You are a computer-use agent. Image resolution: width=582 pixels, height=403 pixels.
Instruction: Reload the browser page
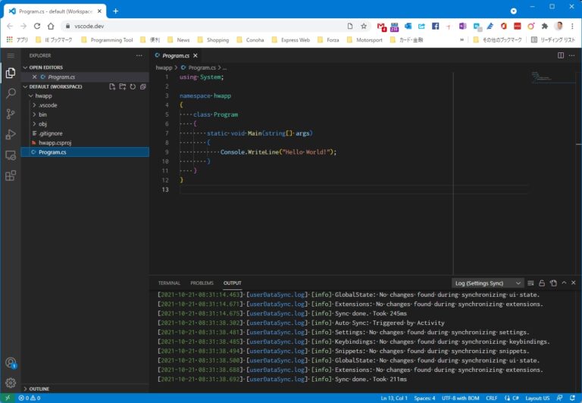36,26
